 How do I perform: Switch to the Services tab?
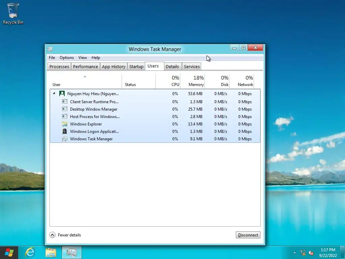click(192, 66)
